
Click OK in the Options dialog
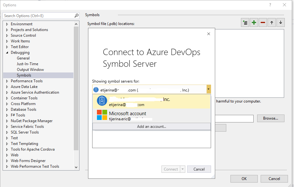pos(244,178)
